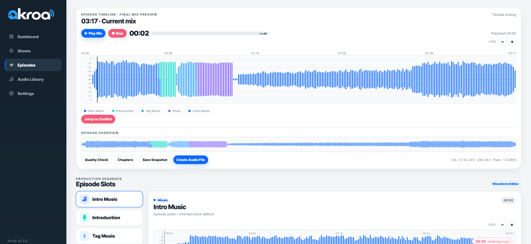Select Episodes in the sidebar
The image size is (531, 244).
[x=33, y=65]
